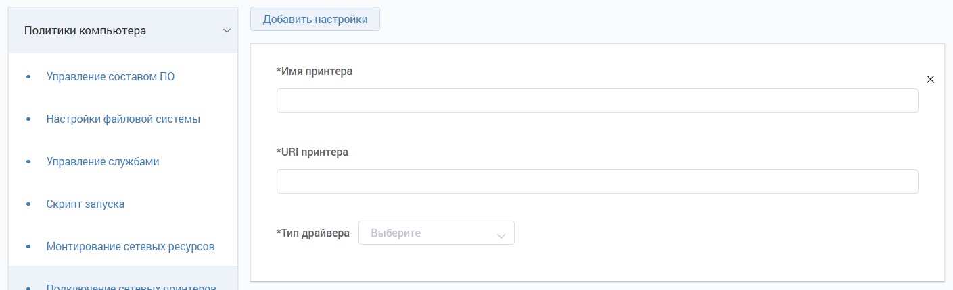Click the *URI принтера field label
The width and height of the screenshot is (953, 290).
coord(312,152)
